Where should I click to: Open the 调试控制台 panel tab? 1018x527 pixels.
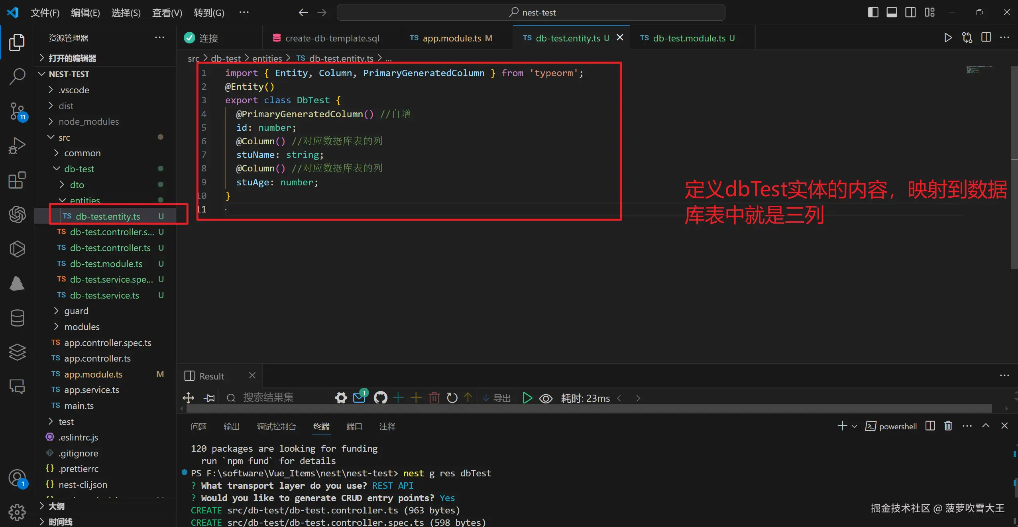[x=276, y=427]
